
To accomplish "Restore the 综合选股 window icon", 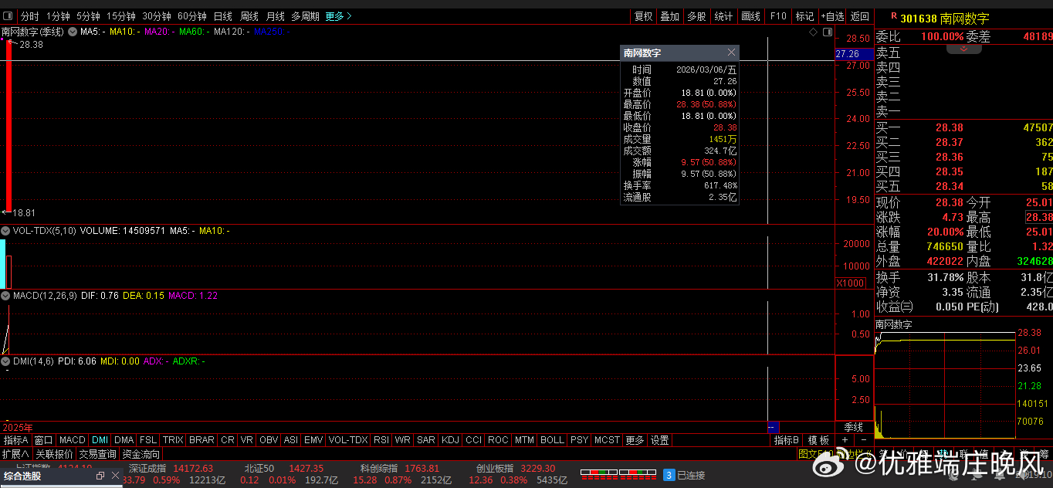I will click(100, 476).
